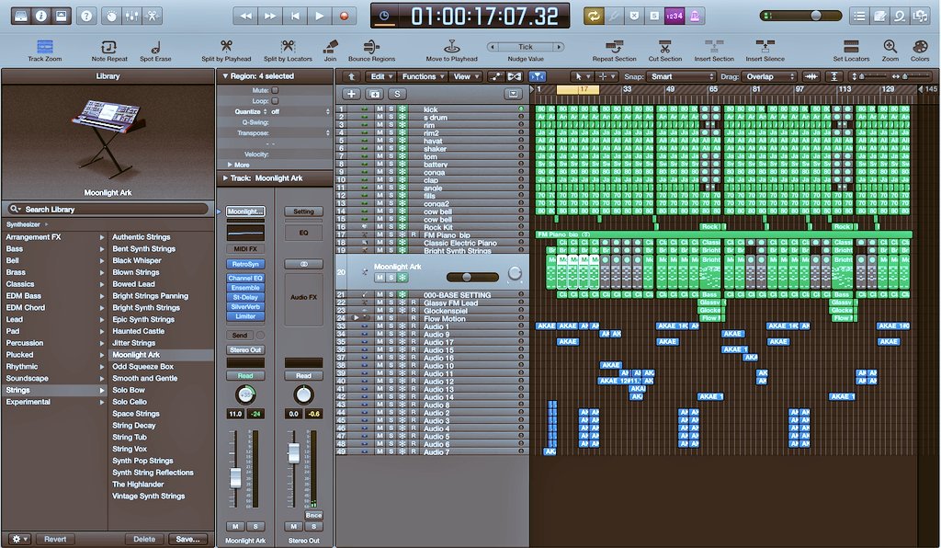Viewport: 941px width, 548px height.
Task: Click the Play button
Action: point(320,17)
